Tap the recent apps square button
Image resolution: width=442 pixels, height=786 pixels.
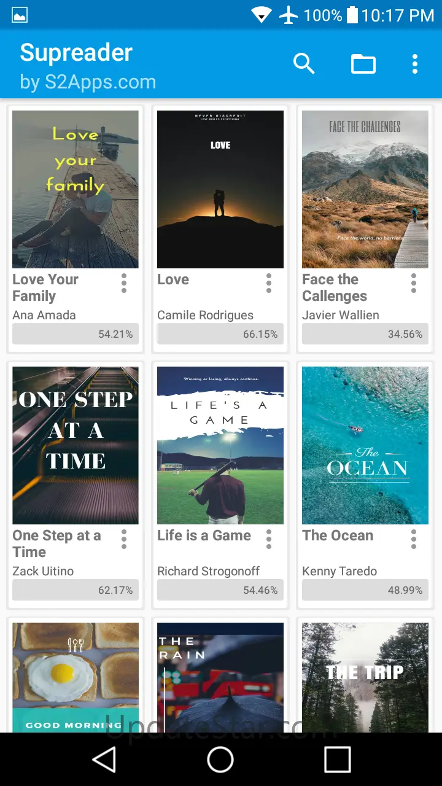coord(337,760)
